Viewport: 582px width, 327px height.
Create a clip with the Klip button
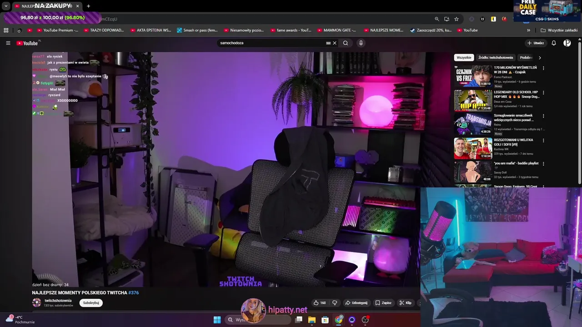click(406, 303)
